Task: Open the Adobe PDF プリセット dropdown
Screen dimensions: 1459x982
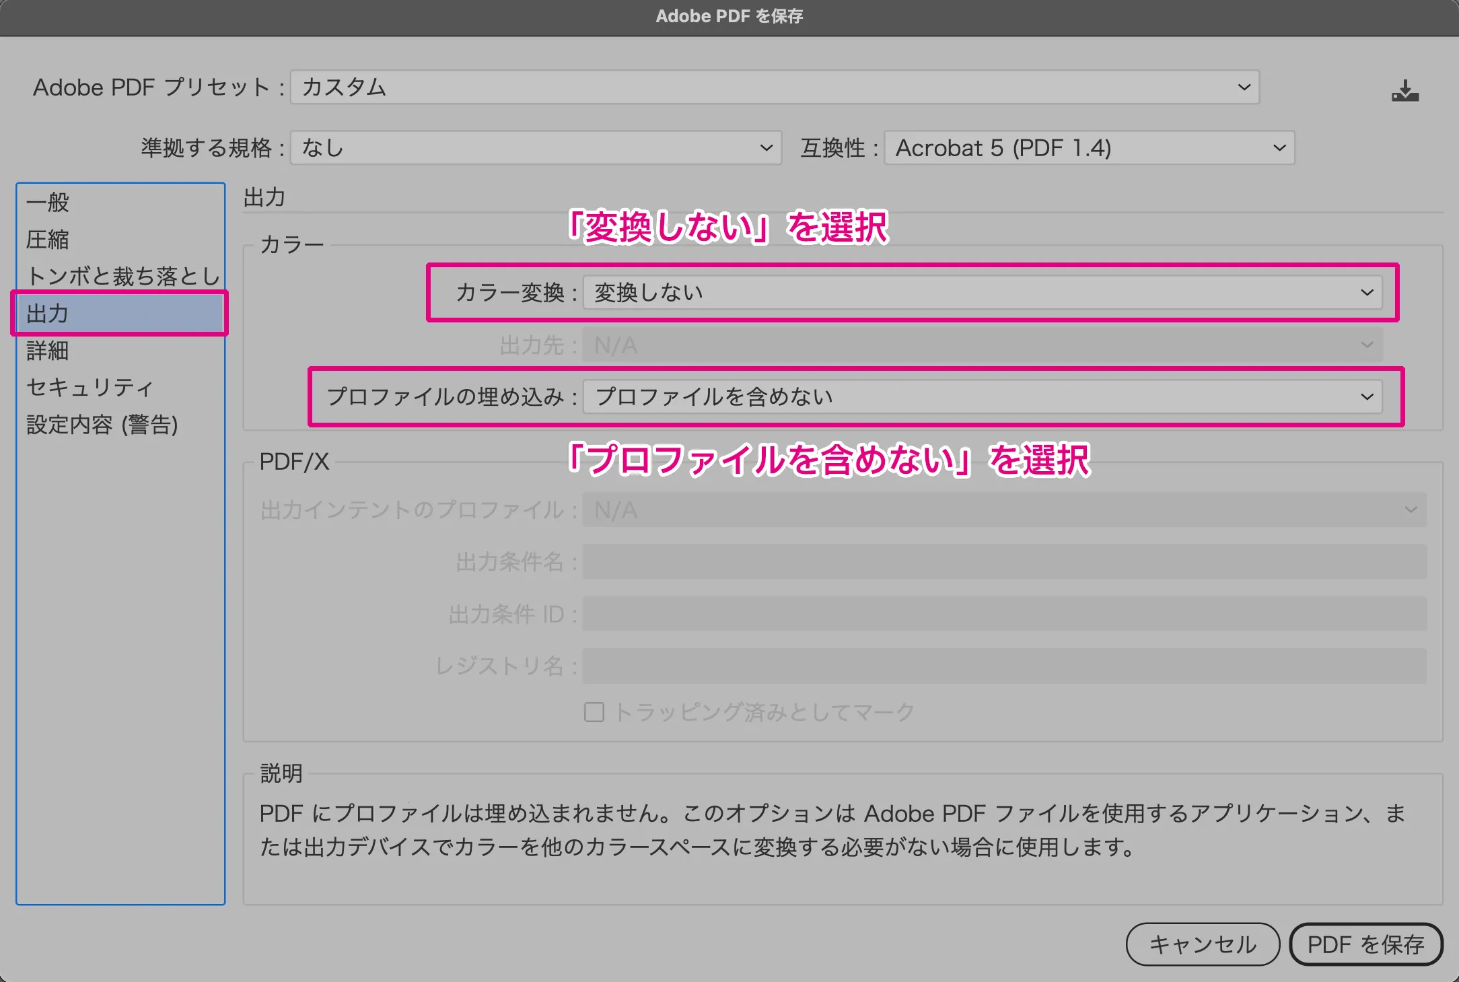Action: coord(775,87)
